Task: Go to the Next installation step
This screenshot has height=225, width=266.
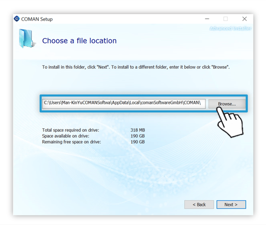Action: (x=231, y=205)
